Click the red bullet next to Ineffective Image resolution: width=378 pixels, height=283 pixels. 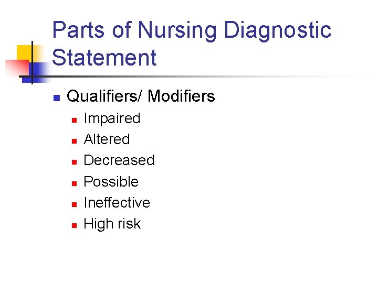[74, 204]
